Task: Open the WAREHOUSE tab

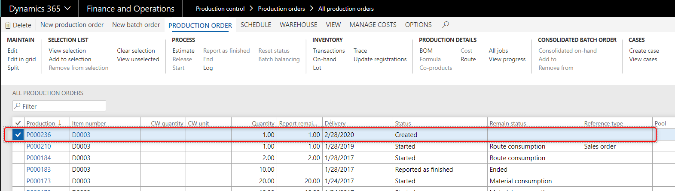Action: click(298, 25)
